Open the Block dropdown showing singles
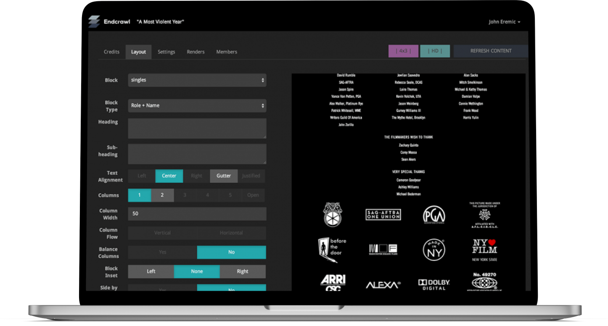 pyautogui.click(x=197, y=80)
